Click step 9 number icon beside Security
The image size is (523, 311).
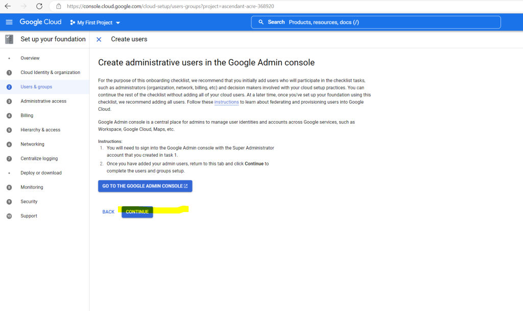pos(9,202)
